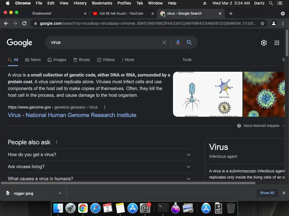The height and width of the screenshot is (216, 289).
Task: Close the YouTube tab
Action: coord(153,13)
